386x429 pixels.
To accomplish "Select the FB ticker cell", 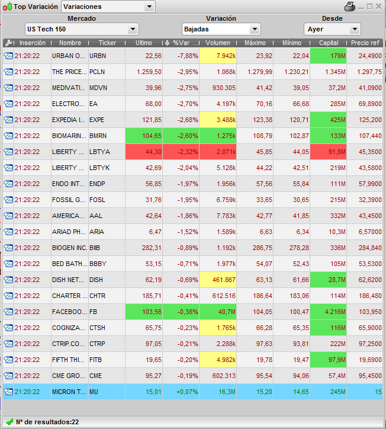I will tap(107, 312).
